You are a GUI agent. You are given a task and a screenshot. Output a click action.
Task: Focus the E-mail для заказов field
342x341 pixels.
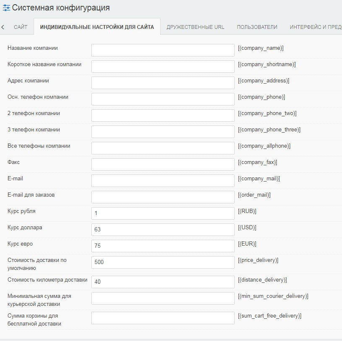click(x=163, y=197)
